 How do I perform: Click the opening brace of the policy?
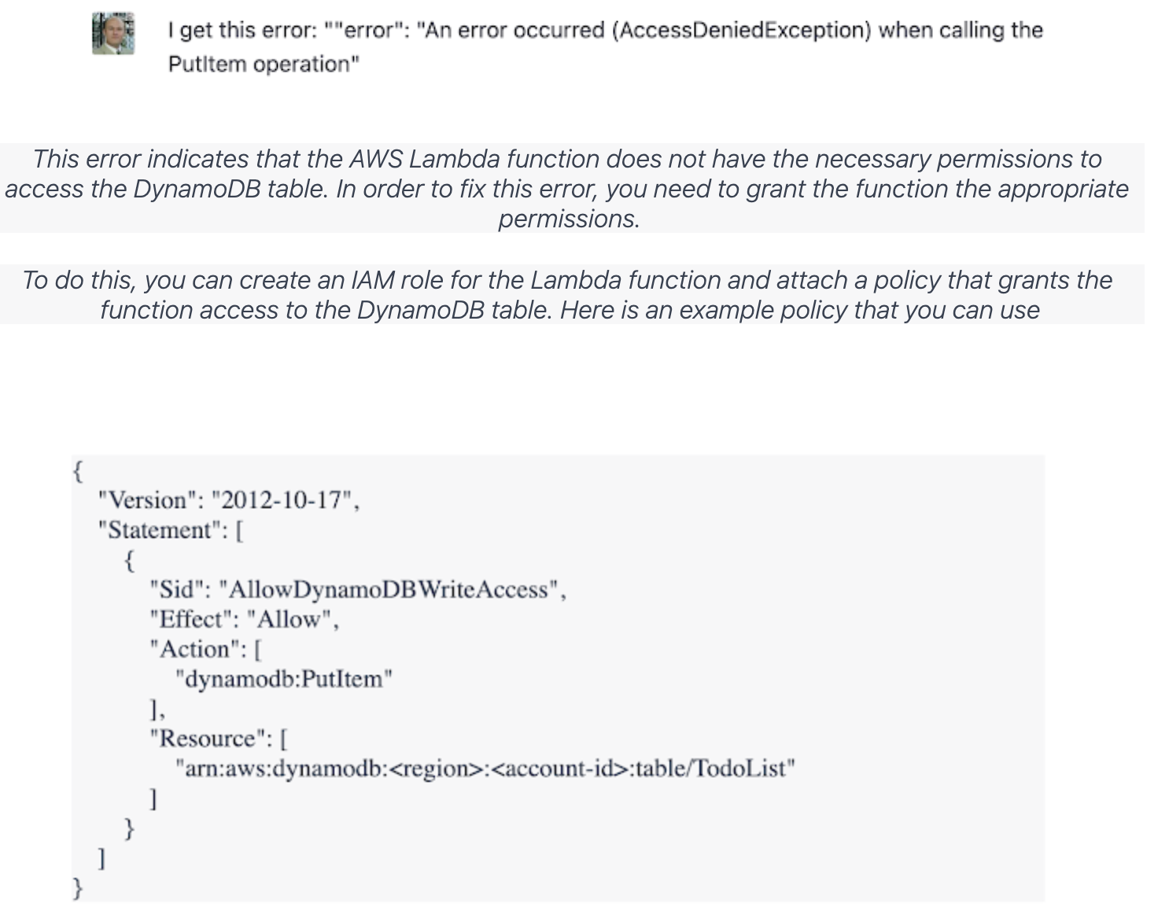point(77,470)
